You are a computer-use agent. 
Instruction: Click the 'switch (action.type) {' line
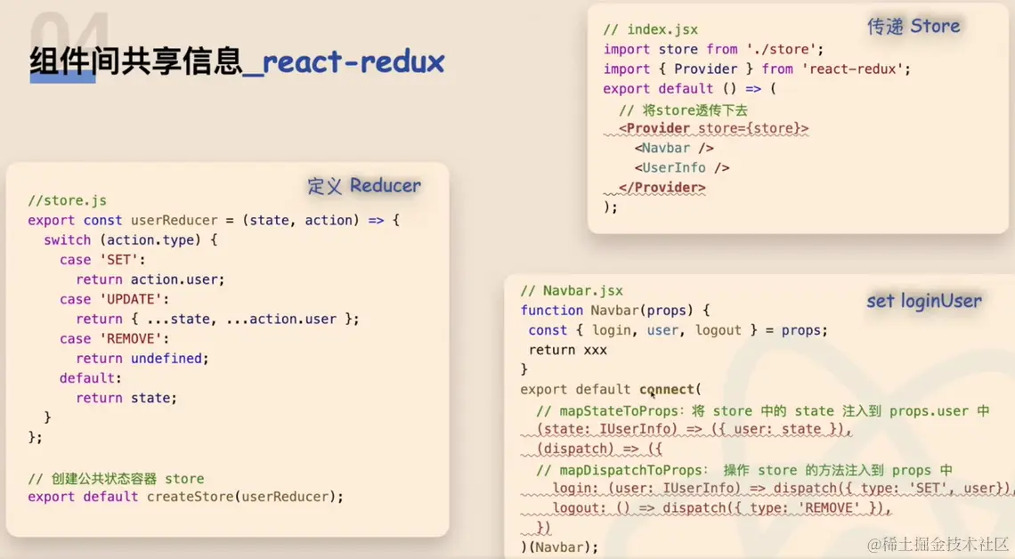(x=131, y=240)
